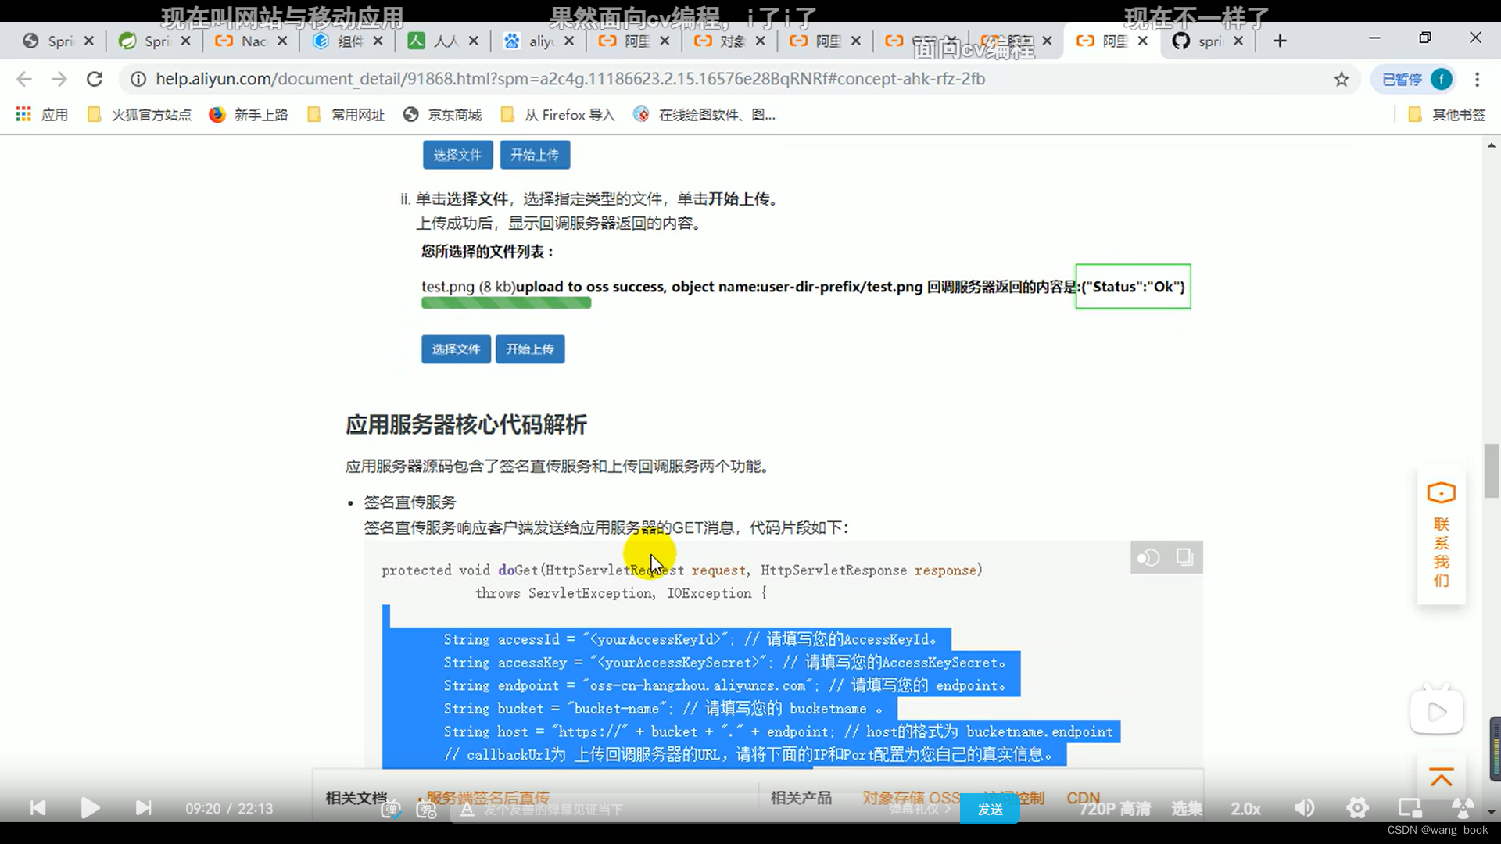Click the green upload progress bar
The image size is (1501, 844).
[x=506, y=303]
